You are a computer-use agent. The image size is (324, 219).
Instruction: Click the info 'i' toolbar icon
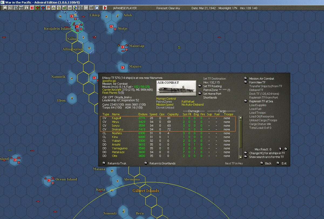pyautogui.click(x=26, y=8)
